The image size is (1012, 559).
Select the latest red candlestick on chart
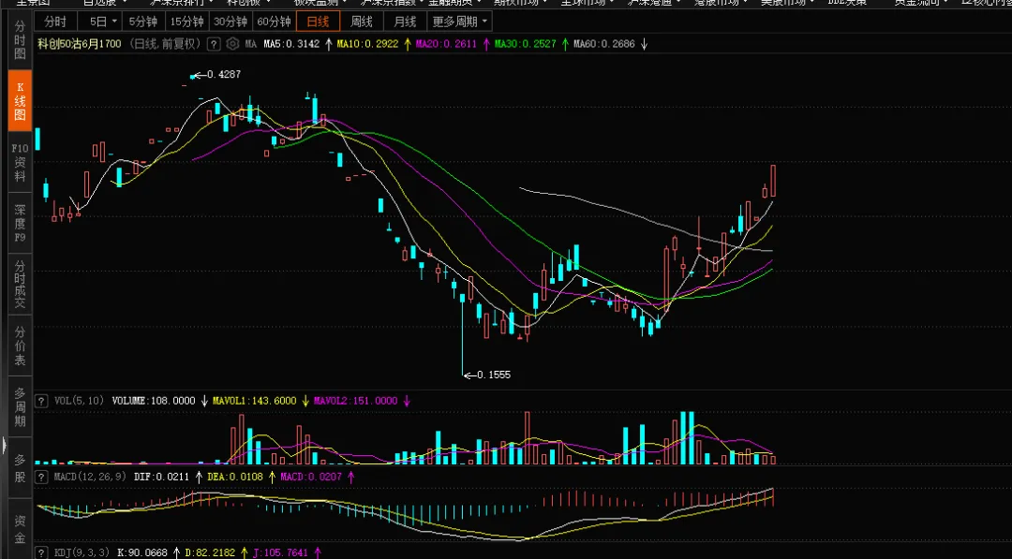tap(772, 181)
